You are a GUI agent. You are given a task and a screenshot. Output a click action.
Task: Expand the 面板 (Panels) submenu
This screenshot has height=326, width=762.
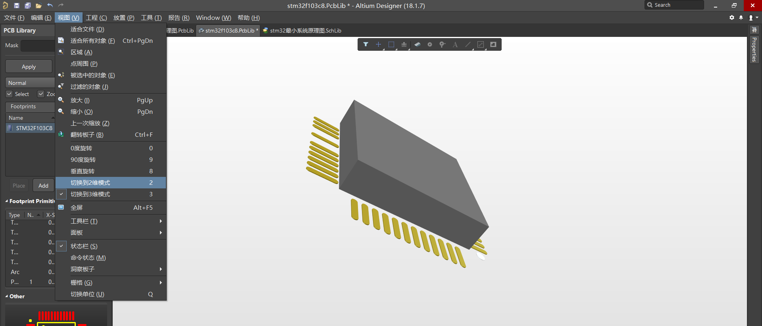point(111,233)
